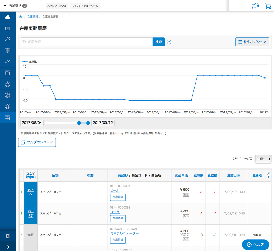Open 検索オプション search options
Image resolution: width=274 pixels, height=251 pixels.
(x=252, y=42)
